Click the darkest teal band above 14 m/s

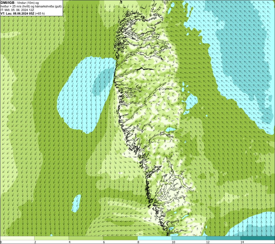pos(258,238)
